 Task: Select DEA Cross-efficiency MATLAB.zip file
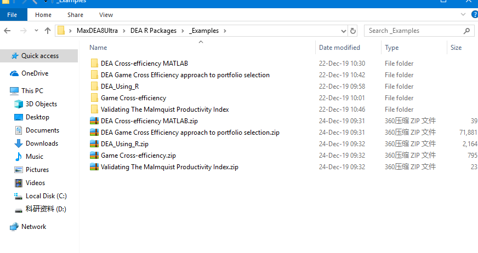149,121
